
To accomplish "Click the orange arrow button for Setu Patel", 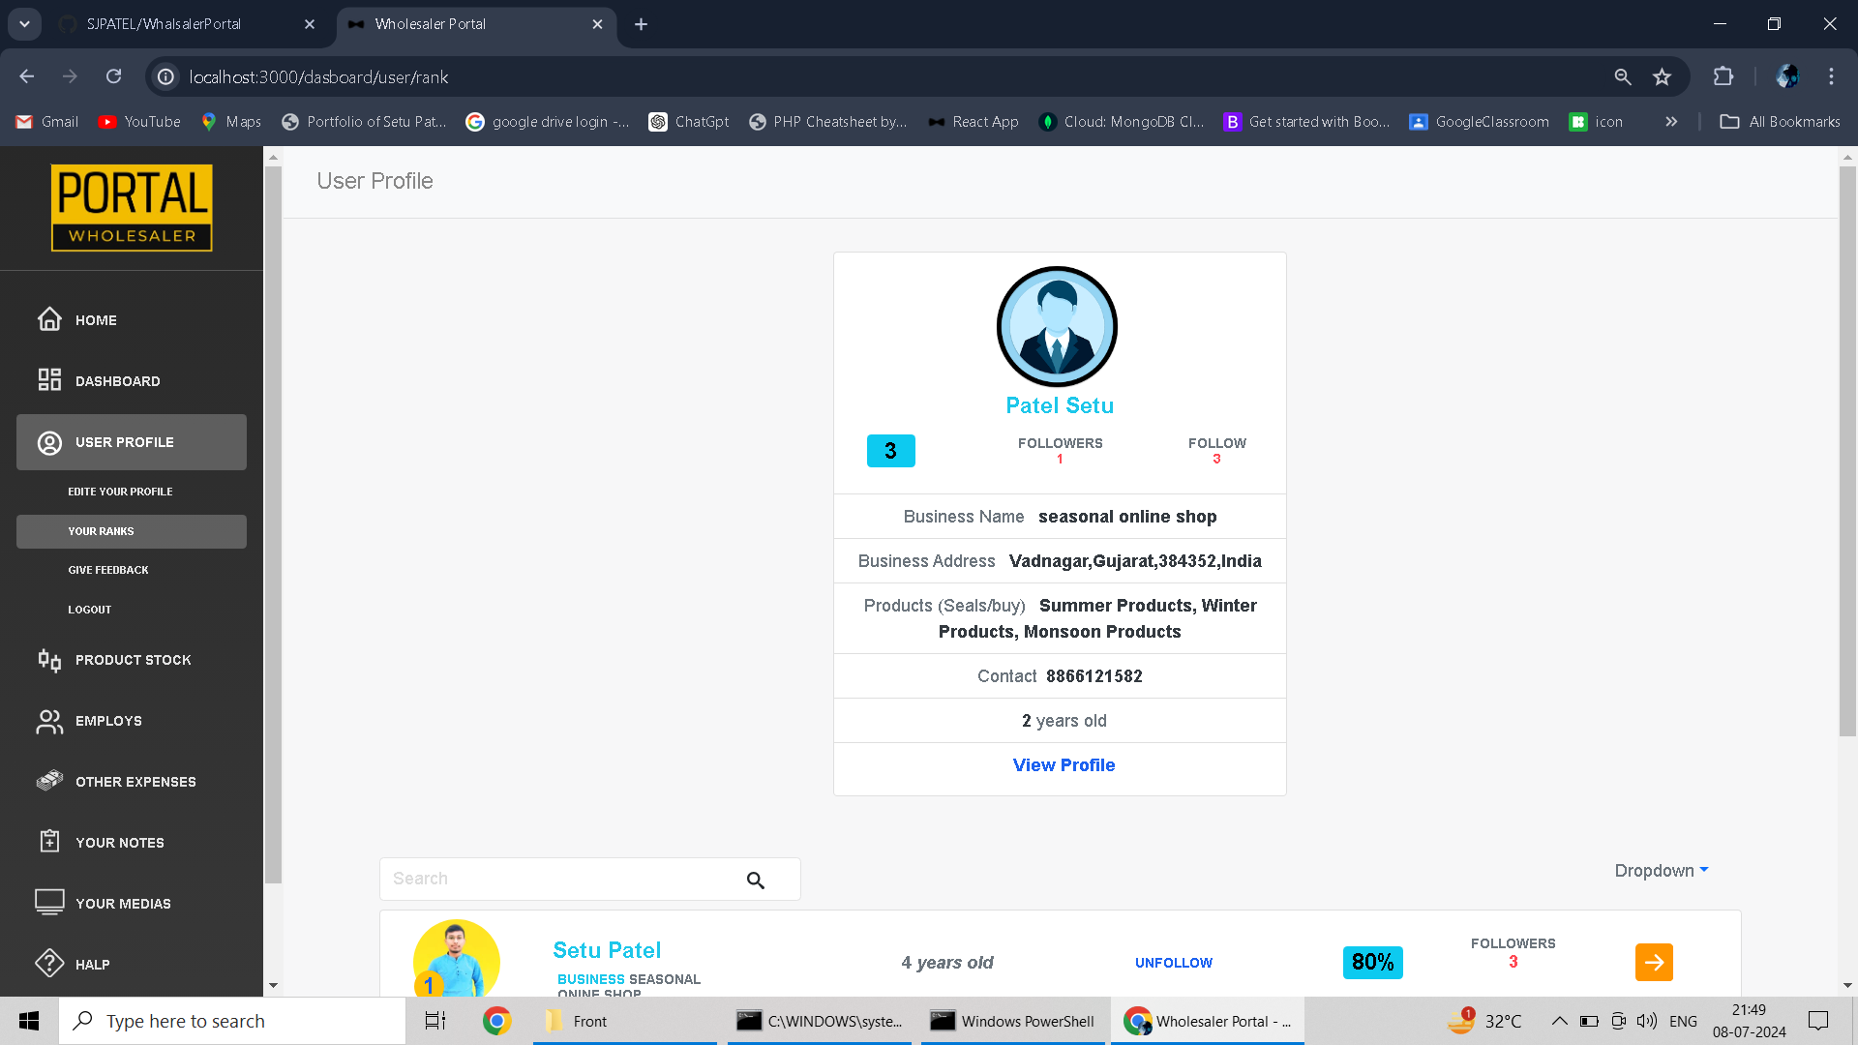I will (x=1653, y=962).
